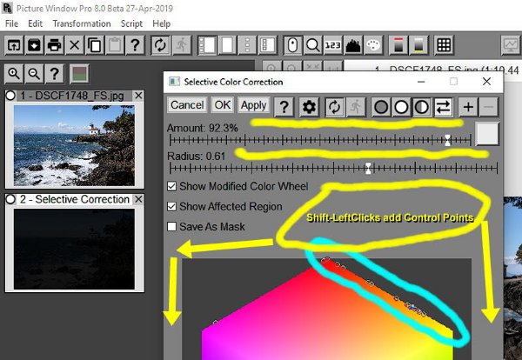
Task: Zoom out on the image browser thumbnails
Action: pos(34,74)
